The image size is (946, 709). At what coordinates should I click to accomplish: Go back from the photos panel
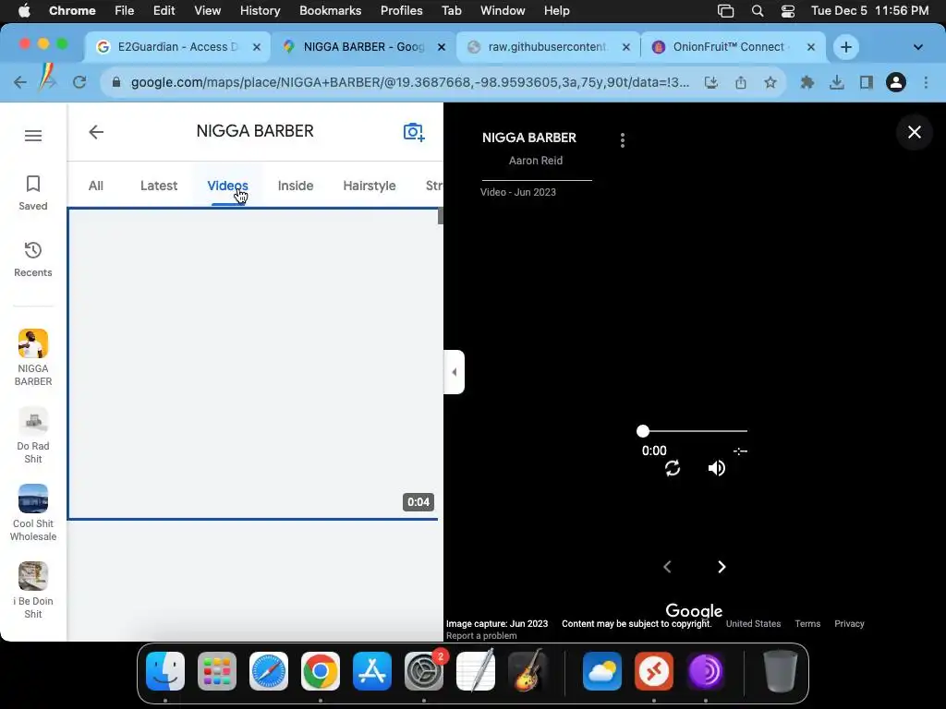96,132
